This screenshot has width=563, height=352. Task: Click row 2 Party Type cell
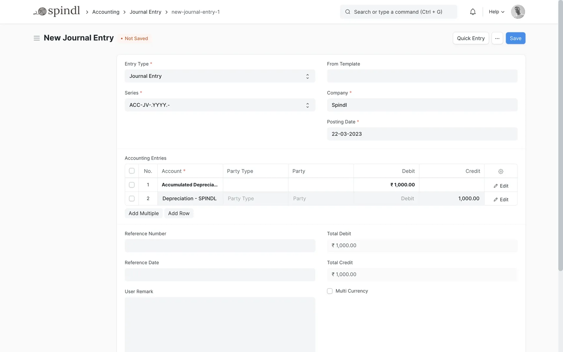click(x=255, y=198)
